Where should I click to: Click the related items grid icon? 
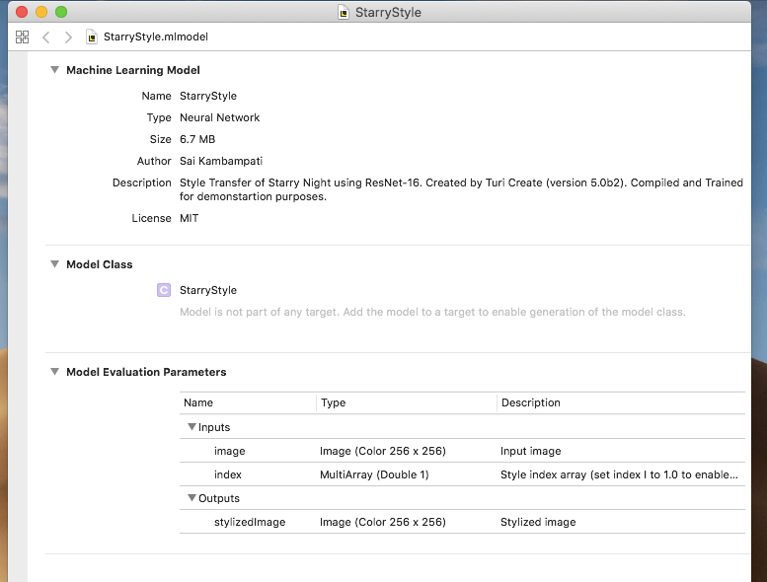point(22,36)
